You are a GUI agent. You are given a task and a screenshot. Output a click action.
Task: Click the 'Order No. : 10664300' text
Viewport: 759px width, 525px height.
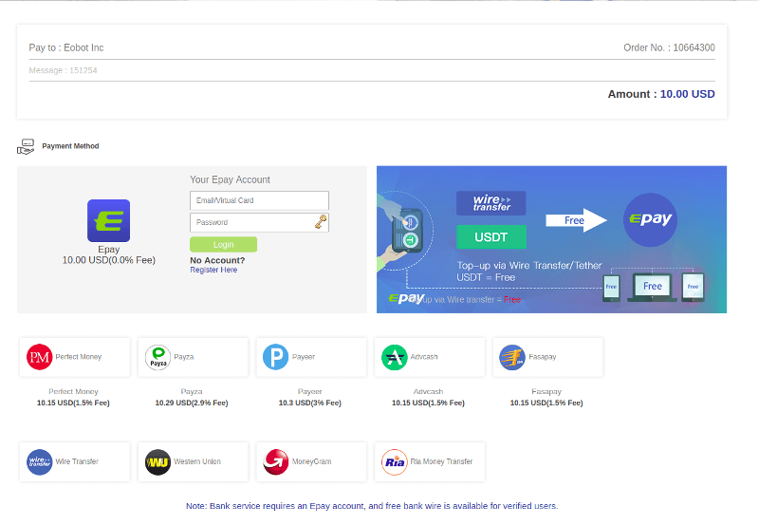tap(669, 47)
